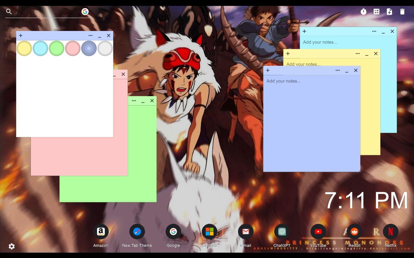Click the search magnifier icon
Screen dimensions: 414x258
(x=9, y=12)
